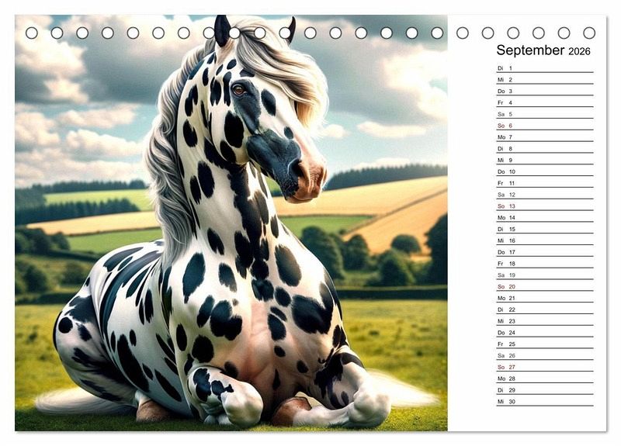
Task: Click the September 2026 month heading
Action: 543,50
